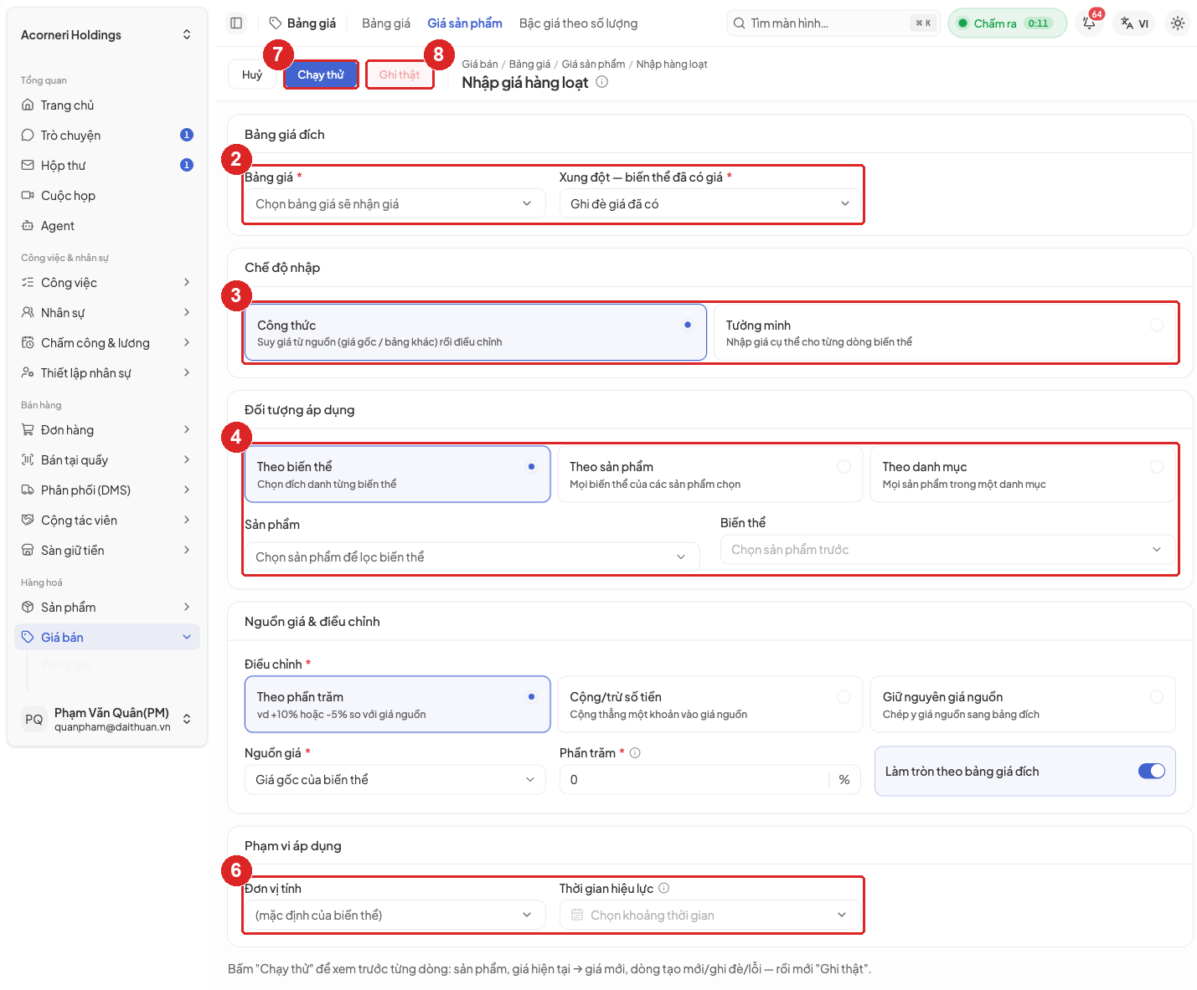Click the Tìm màn hình search box
Image resolution: width=1197 pixels, height=990 pixels.
tap(833, 23)
